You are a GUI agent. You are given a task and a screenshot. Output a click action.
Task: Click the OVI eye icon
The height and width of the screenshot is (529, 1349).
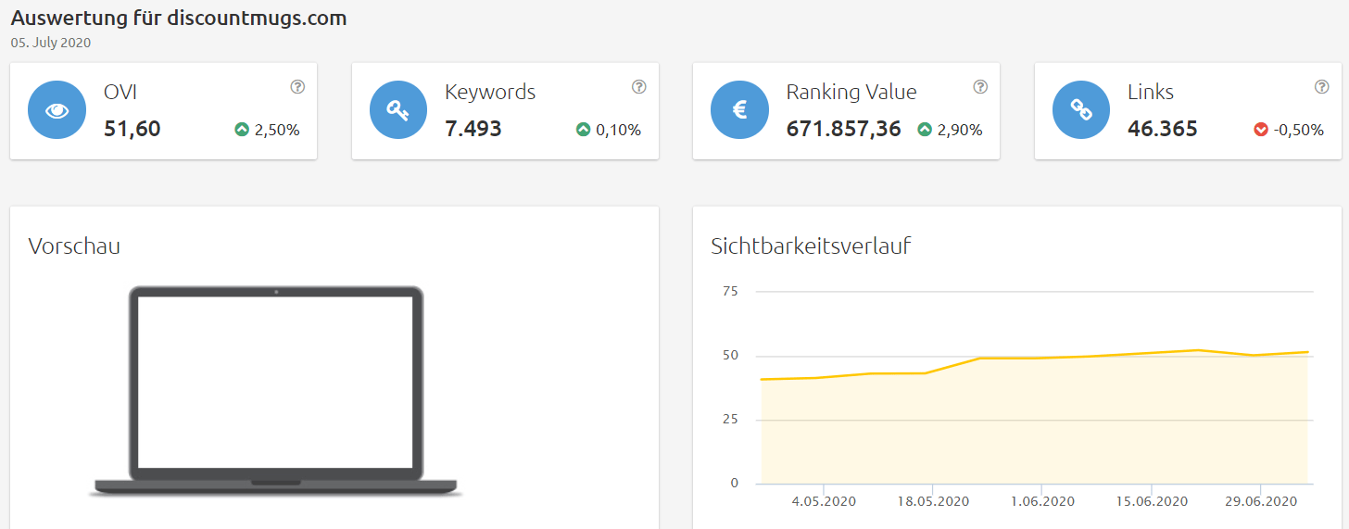pyautogui.click(x=57, y=110)
